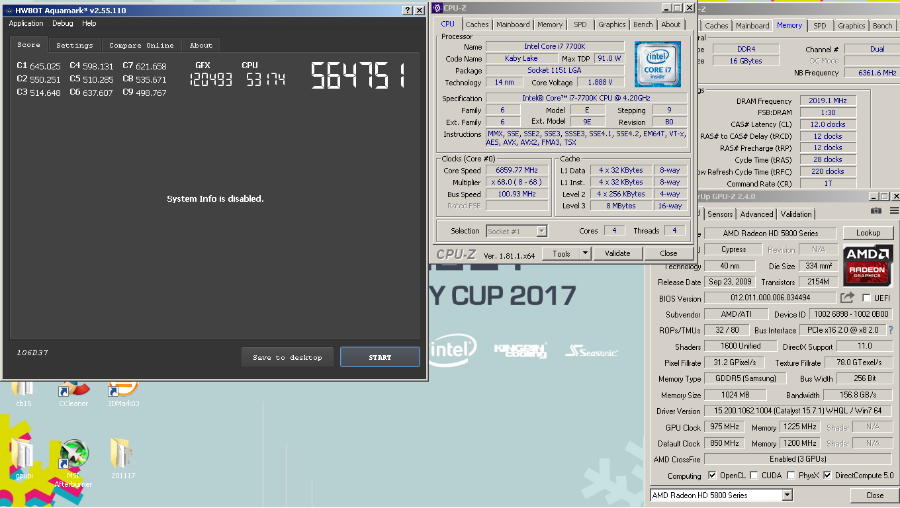The height and width of the screenshot is (508, 900).
Task: Open the Caches tab in the front CPU-Z window
Action: pyautogui.click(x=476, y=24)
